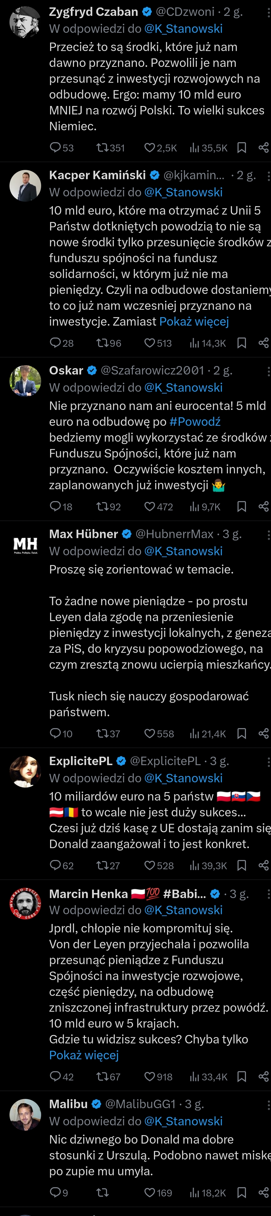
Task: Share Zygfryd Czaban's tweet
Action: 263,148
